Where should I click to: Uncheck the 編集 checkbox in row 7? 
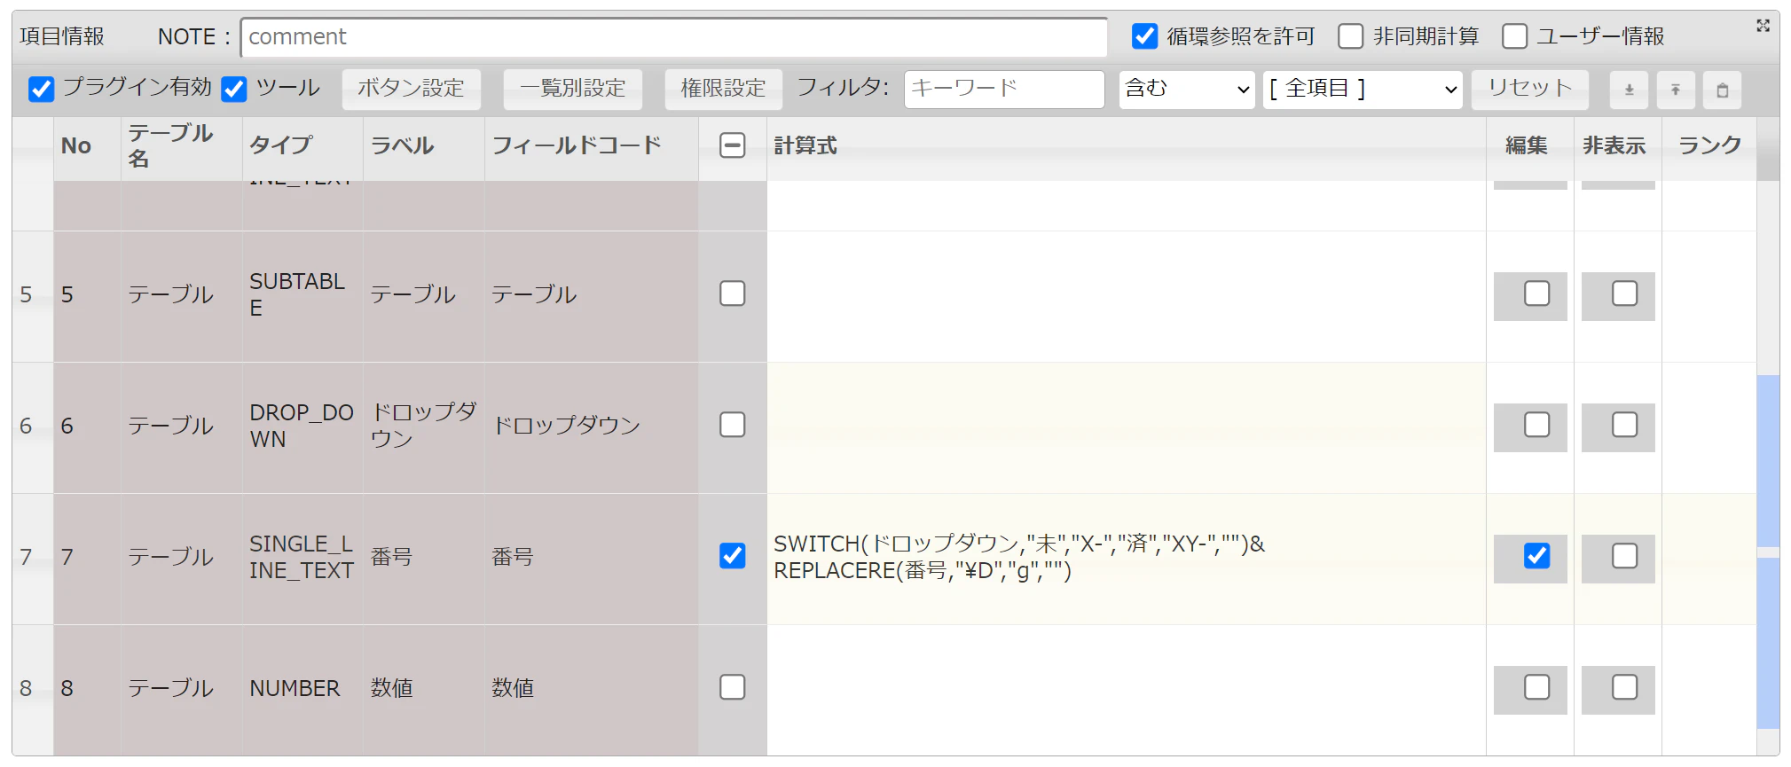click(x=1536, y=556)
